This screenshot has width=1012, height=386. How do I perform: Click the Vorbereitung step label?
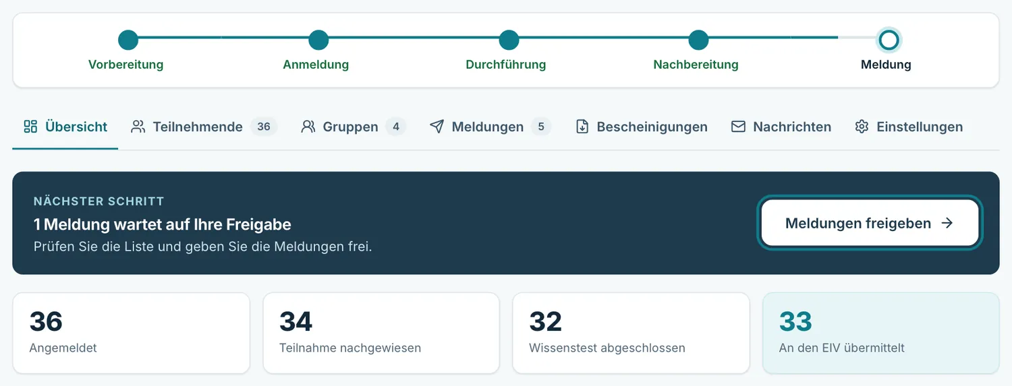pyautogui.click(x=126, y=65)
